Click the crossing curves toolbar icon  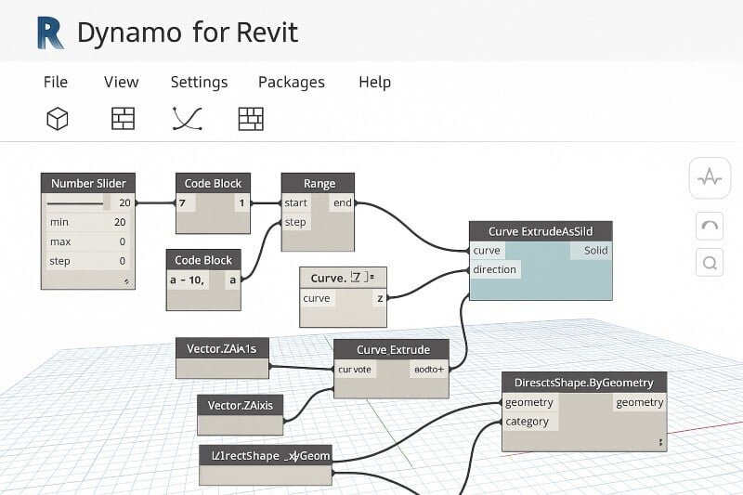tap(188, 119)
